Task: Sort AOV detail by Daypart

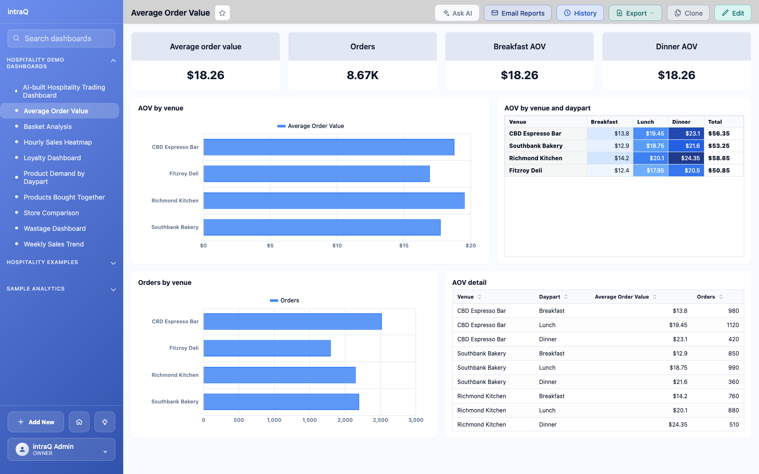Action: pos(566,297)
